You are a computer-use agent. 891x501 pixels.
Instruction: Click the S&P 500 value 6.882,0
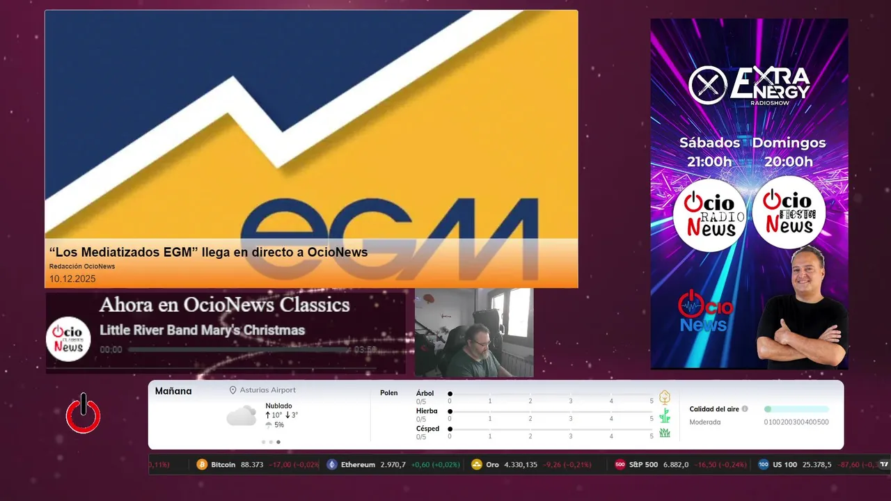[x=676, y=465]
